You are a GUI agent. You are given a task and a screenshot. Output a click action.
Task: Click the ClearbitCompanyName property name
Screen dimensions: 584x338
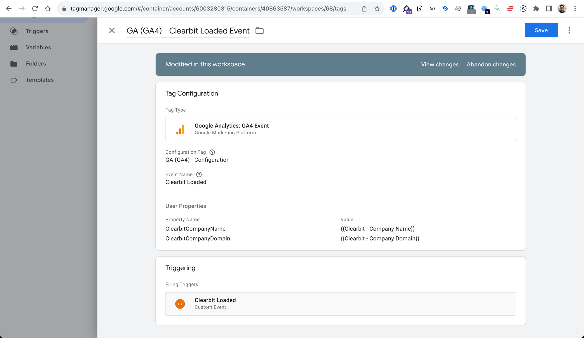(x=195, y=229)
